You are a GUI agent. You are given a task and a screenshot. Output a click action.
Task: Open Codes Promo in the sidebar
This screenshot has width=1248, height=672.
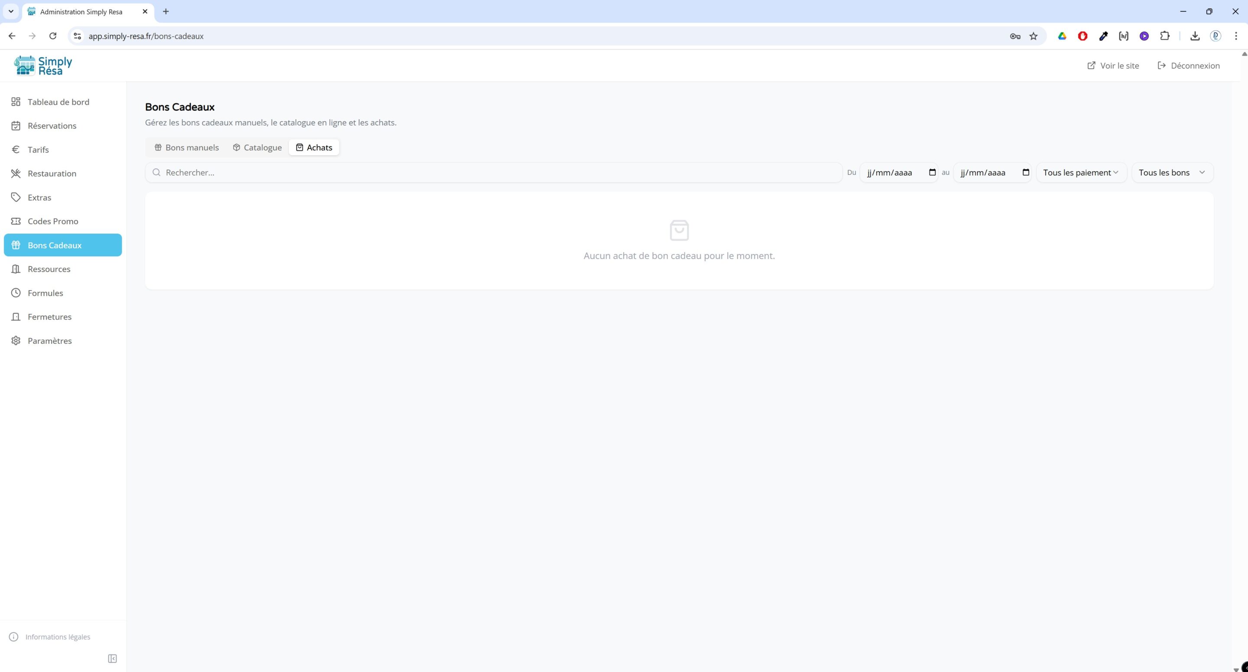pyautogui.click(x=53, y=221)
